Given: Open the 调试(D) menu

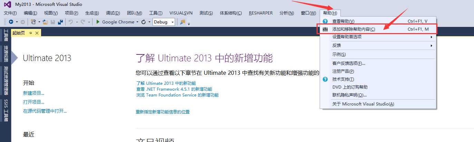Looking at the screenshot, I should pos(113,13).
